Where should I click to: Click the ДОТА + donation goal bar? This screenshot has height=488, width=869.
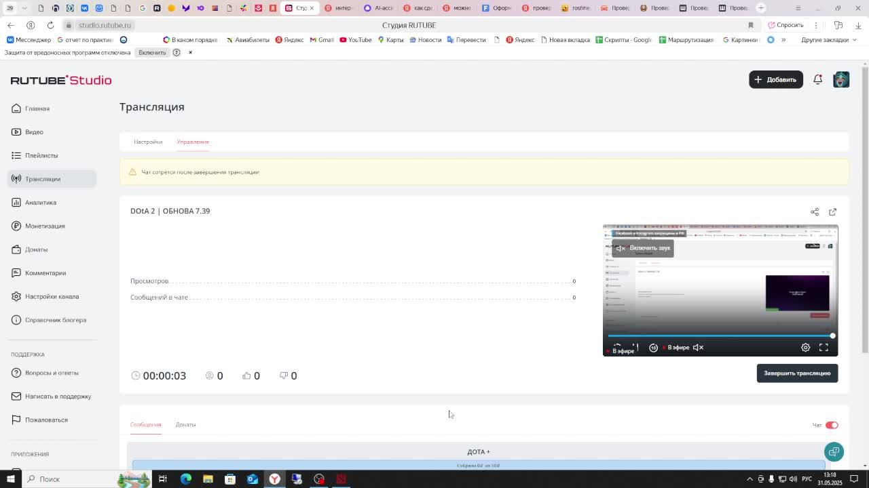[479, 466]
